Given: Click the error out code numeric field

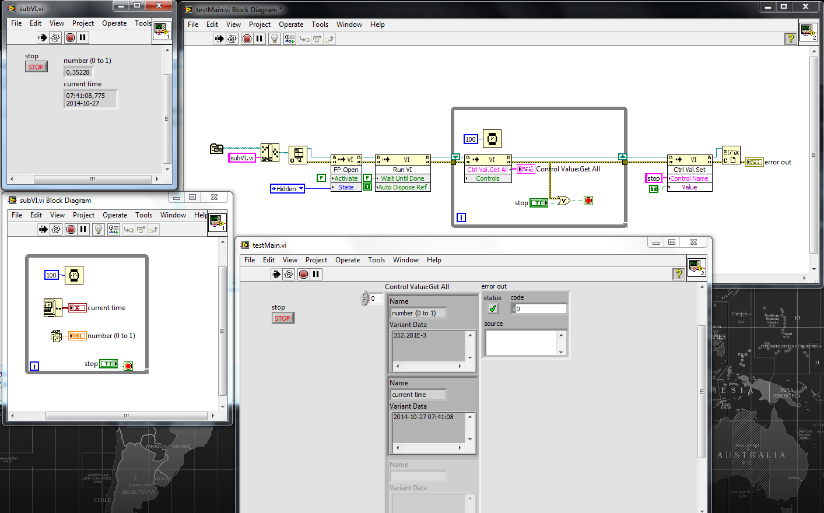Looking at the screenshot, I should 539,309.
